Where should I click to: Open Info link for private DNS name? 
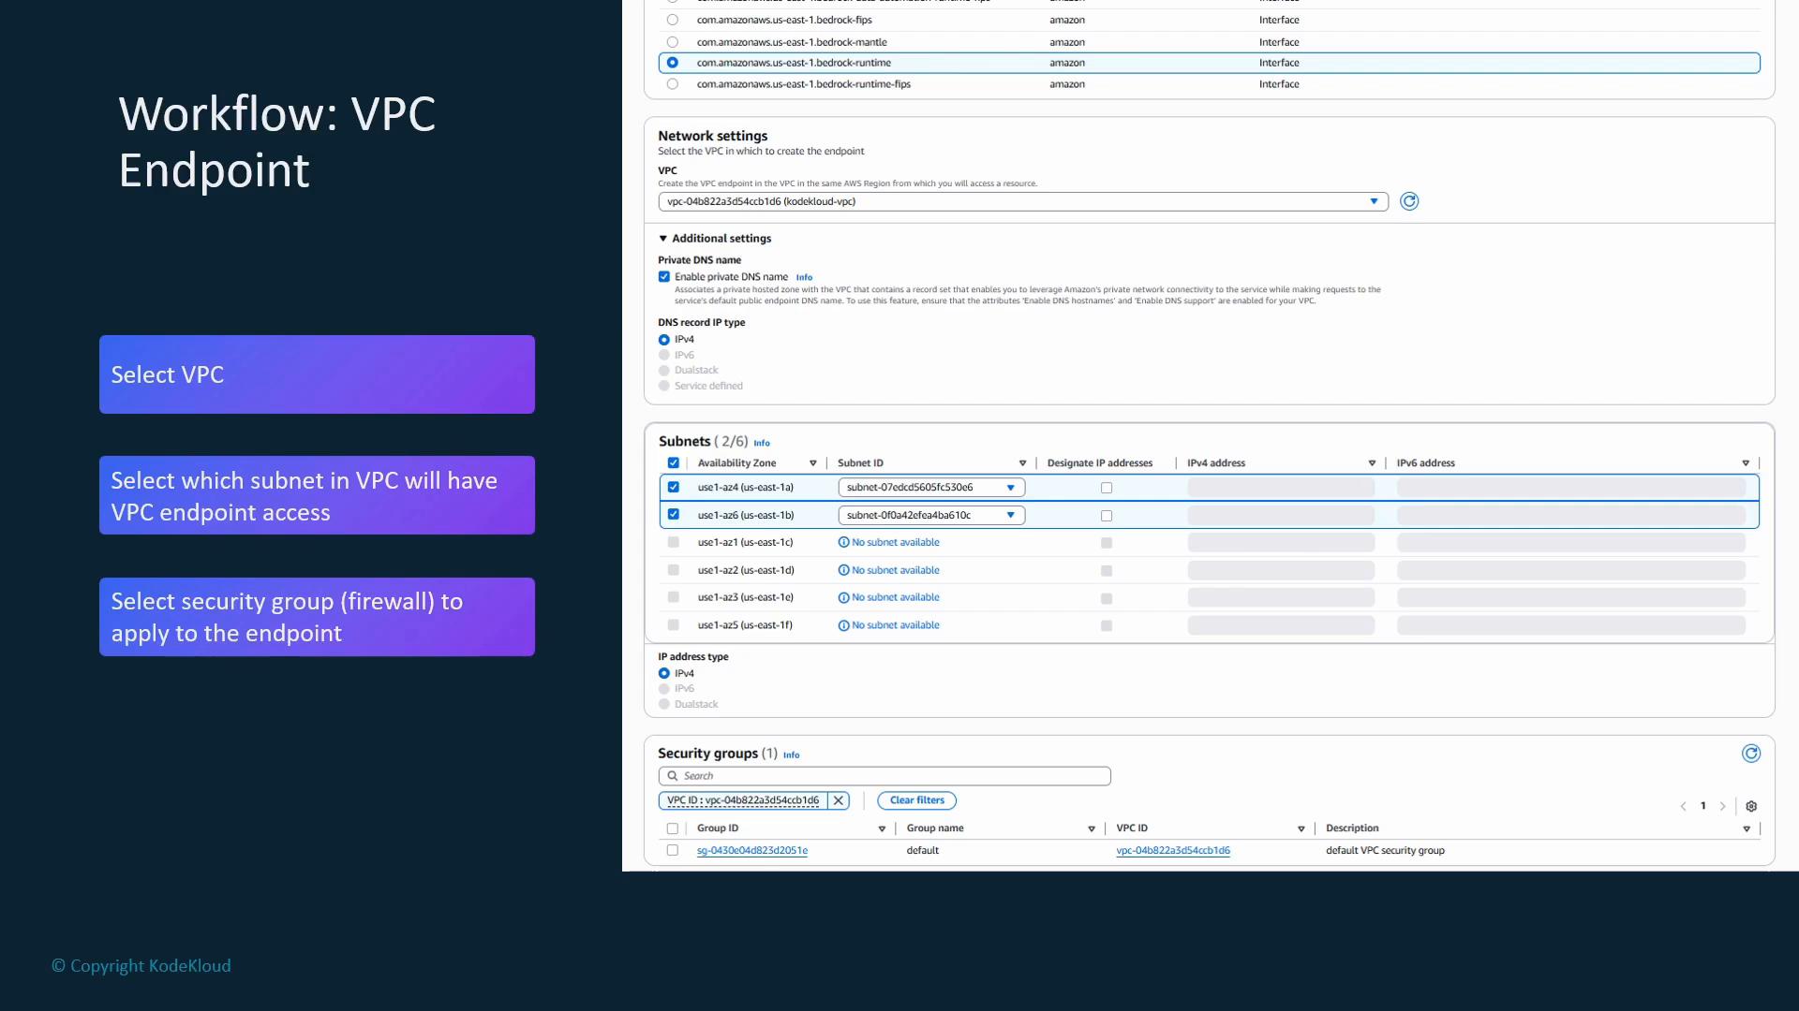click(804, 278)
